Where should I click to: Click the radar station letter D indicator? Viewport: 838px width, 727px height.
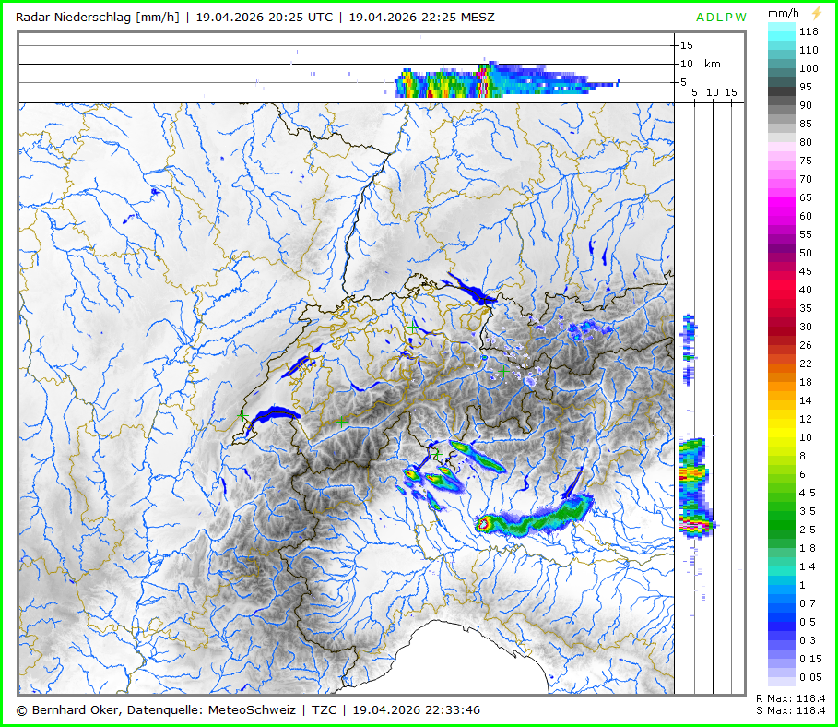pyautogui.click(x=711, y=17)
